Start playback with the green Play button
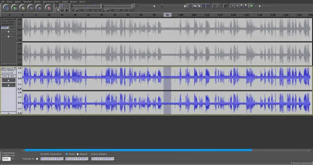313x165 pixels. click(15, 8)
